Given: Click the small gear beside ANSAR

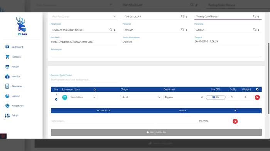Looking at the screenshot, I should (x=258, y=30).
